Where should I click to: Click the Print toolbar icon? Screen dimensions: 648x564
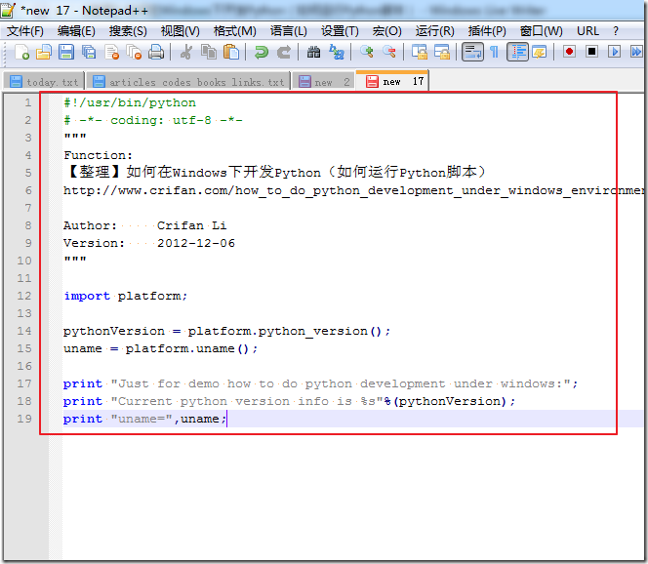pyautogui.click(x=156, y=53)
